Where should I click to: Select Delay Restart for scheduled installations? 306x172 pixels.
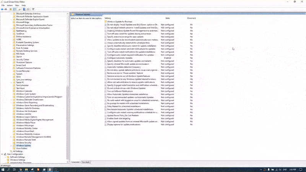(124, 106)
